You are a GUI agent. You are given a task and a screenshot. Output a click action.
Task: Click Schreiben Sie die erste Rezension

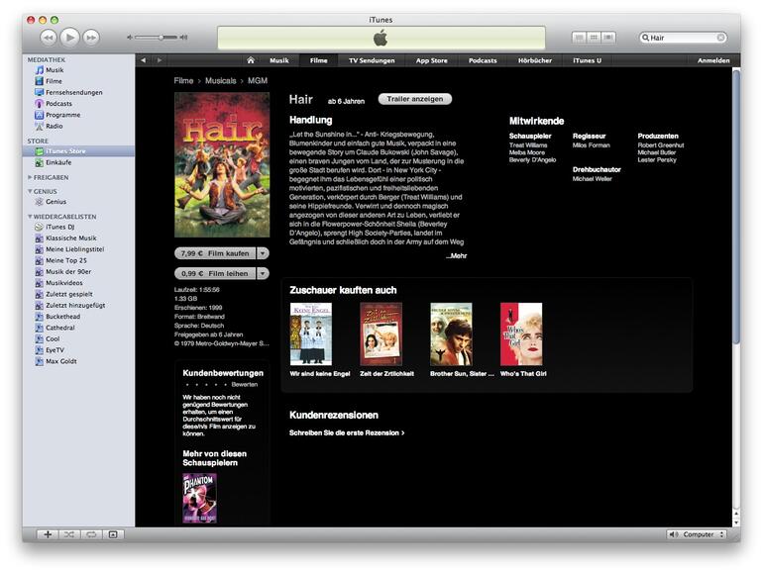click(347, 432)
